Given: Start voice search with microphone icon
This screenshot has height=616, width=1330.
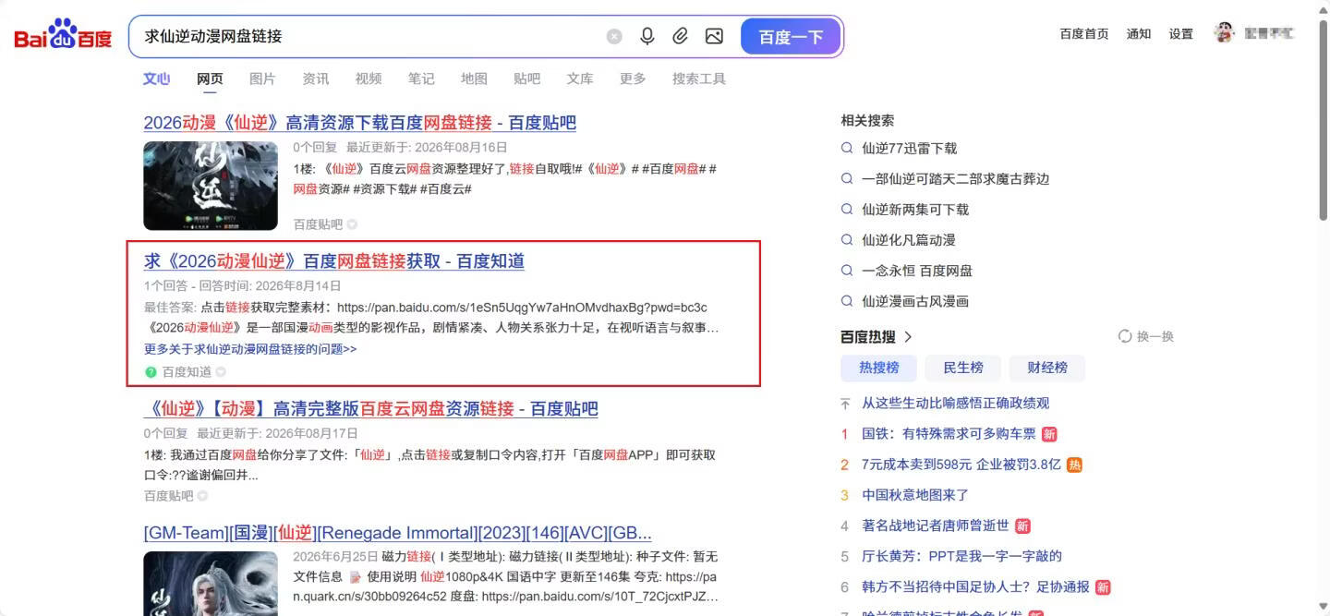Looking at the screenshot, I should 647,36.
